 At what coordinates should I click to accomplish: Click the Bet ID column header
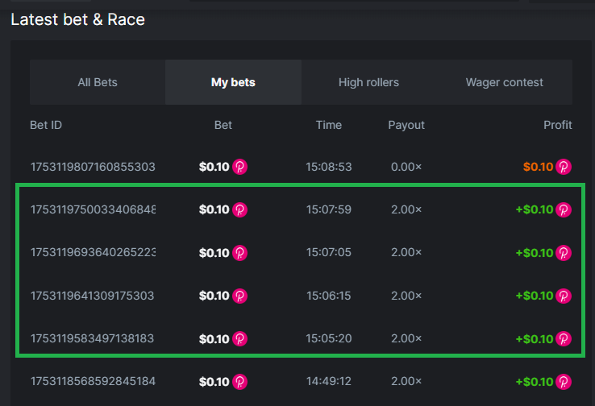click(x=46, y=125)
